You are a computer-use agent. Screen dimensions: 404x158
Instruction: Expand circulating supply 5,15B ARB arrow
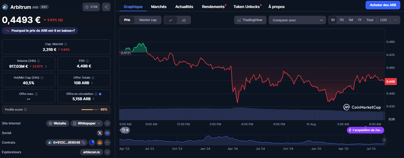click(x=93, y=99)
